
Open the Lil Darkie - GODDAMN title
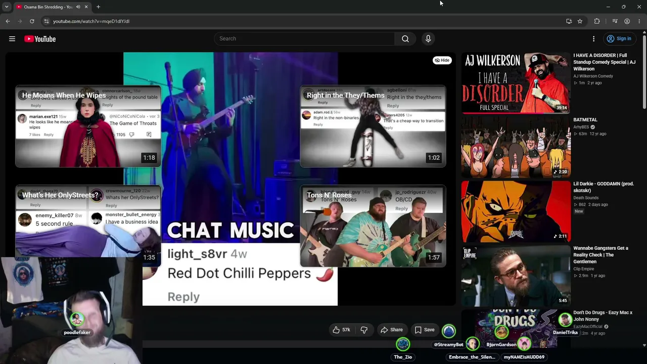click(604, 187)
